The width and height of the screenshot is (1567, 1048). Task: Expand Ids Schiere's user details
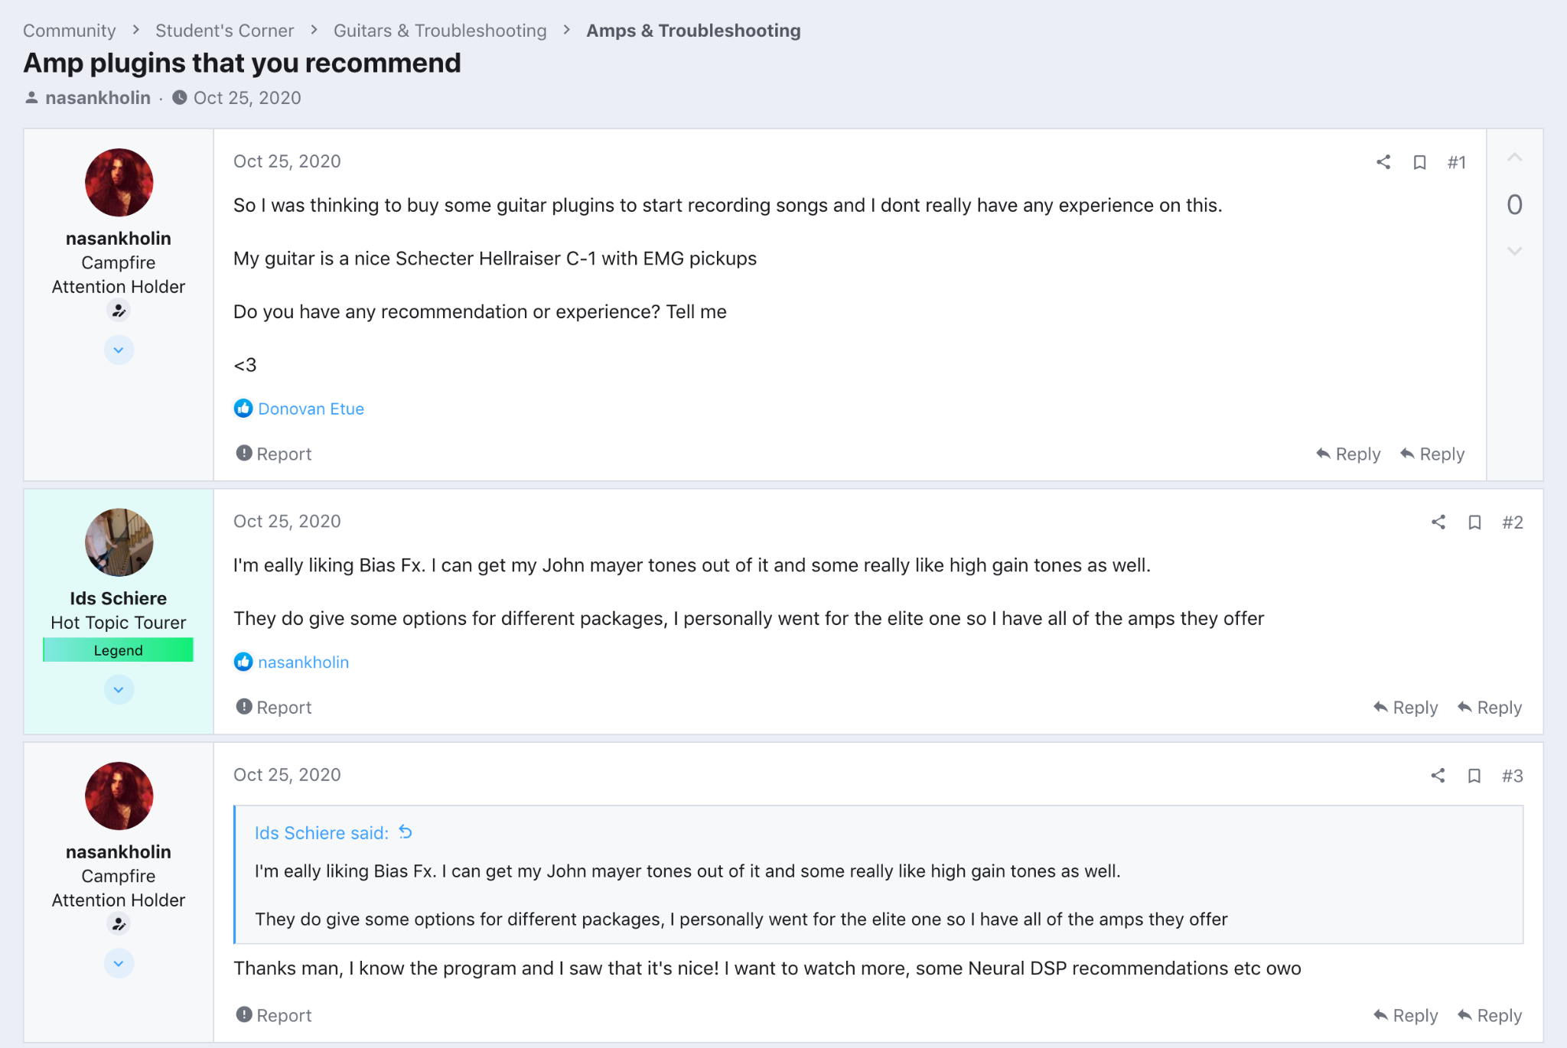pyautogui.click(x=119, y=690)
